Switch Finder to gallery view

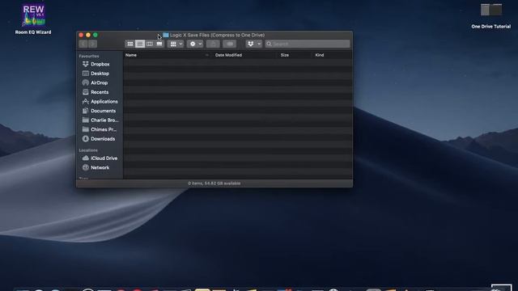(x=159, y=44)
